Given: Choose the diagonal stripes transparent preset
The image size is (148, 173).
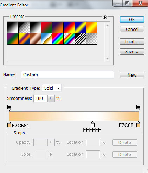Looking at the screenshot, I should (80, 39).
